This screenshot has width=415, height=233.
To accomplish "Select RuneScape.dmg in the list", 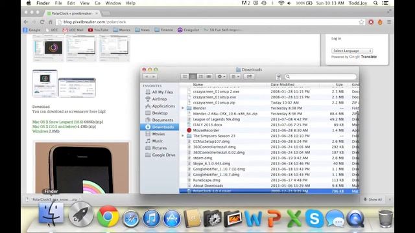I will coord(269,180).
